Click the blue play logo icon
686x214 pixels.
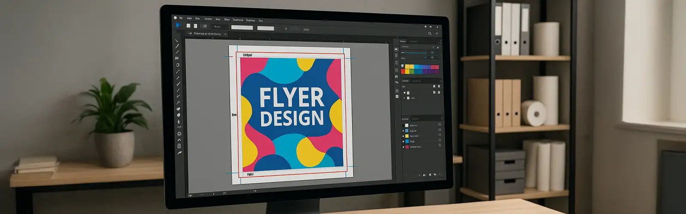click(178, 26)
